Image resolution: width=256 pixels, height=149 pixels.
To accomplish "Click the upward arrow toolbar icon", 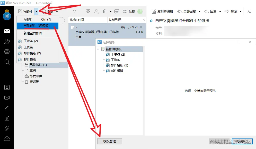I will pos(88,11).
